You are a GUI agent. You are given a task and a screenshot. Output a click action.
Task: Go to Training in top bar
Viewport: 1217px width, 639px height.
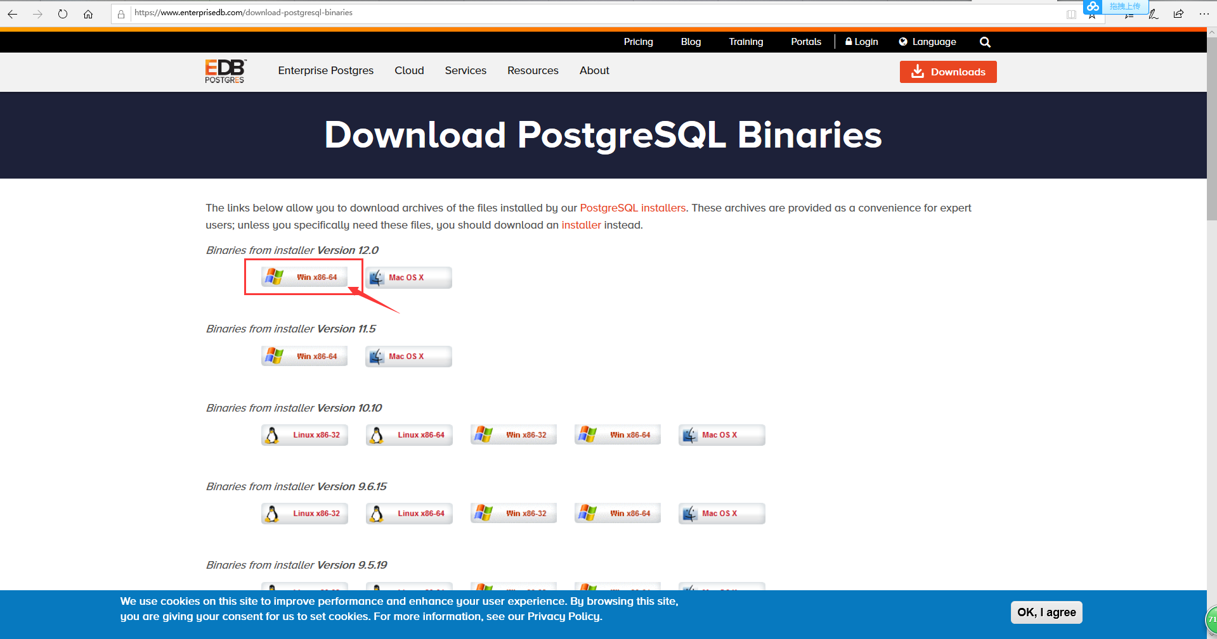(746, 42)
